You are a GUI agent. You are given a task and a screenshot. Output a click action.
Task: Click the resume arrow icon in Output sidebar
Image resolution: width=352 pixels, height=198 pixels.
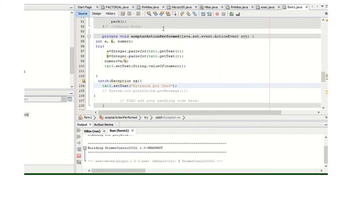(x=79, y=143)
